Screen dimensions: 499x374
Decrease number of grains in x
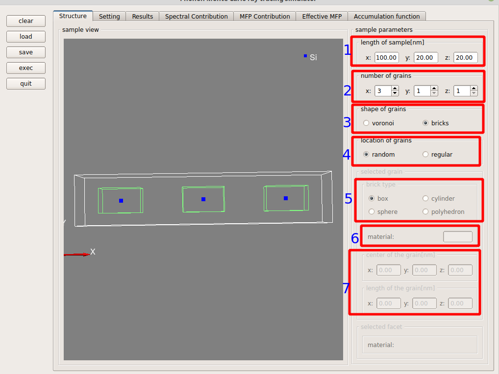pyautogui.click(x=395, y=93)
